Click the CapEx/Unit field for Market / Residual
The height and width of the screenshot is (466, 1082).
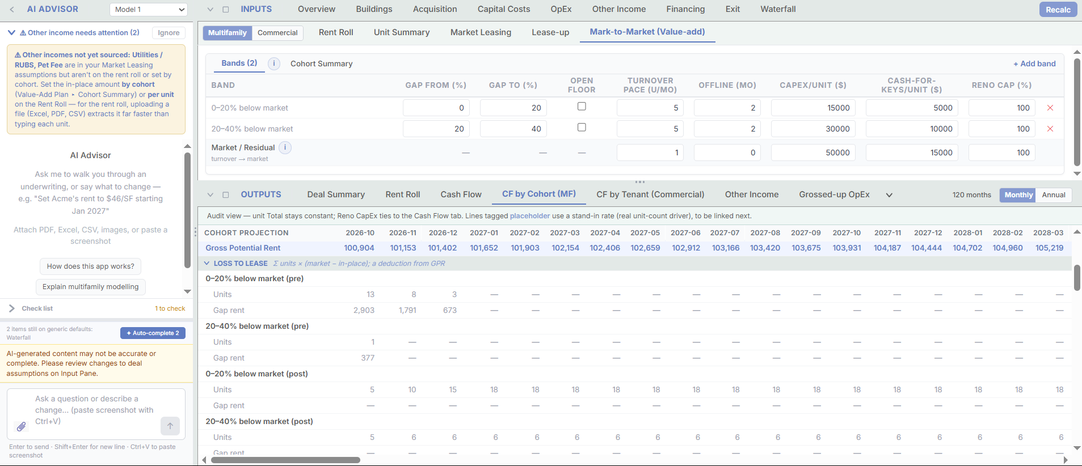(x=812, y=152)
